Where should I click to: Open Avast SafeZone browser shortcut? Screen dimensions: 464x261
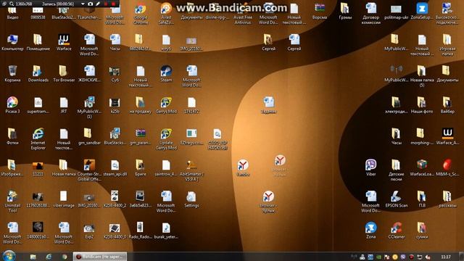[x=166, y=13]
